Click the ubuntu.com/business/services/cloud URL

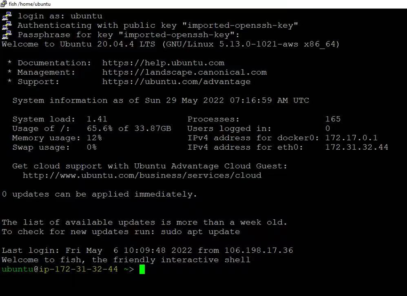pos(142,175)
